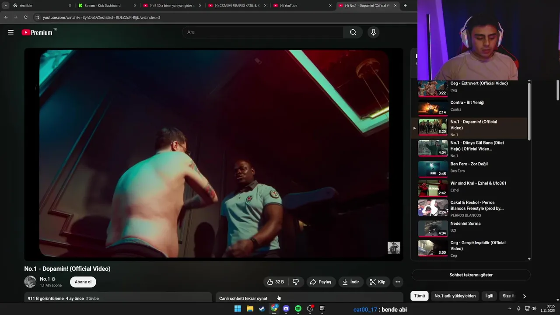Open volume control speaker icon in tray
Screen dimensions: 560x315
pos(534,308)
